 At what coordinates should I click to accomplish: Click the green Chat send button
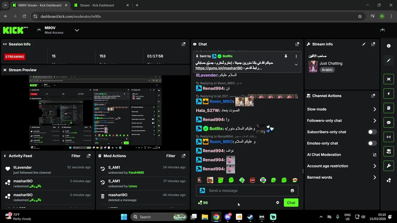click(x=291, y=203)
